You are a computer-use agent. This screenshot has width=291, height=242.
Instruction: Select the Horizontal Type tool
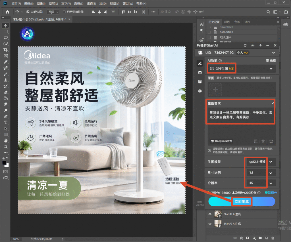pos(6,123)
